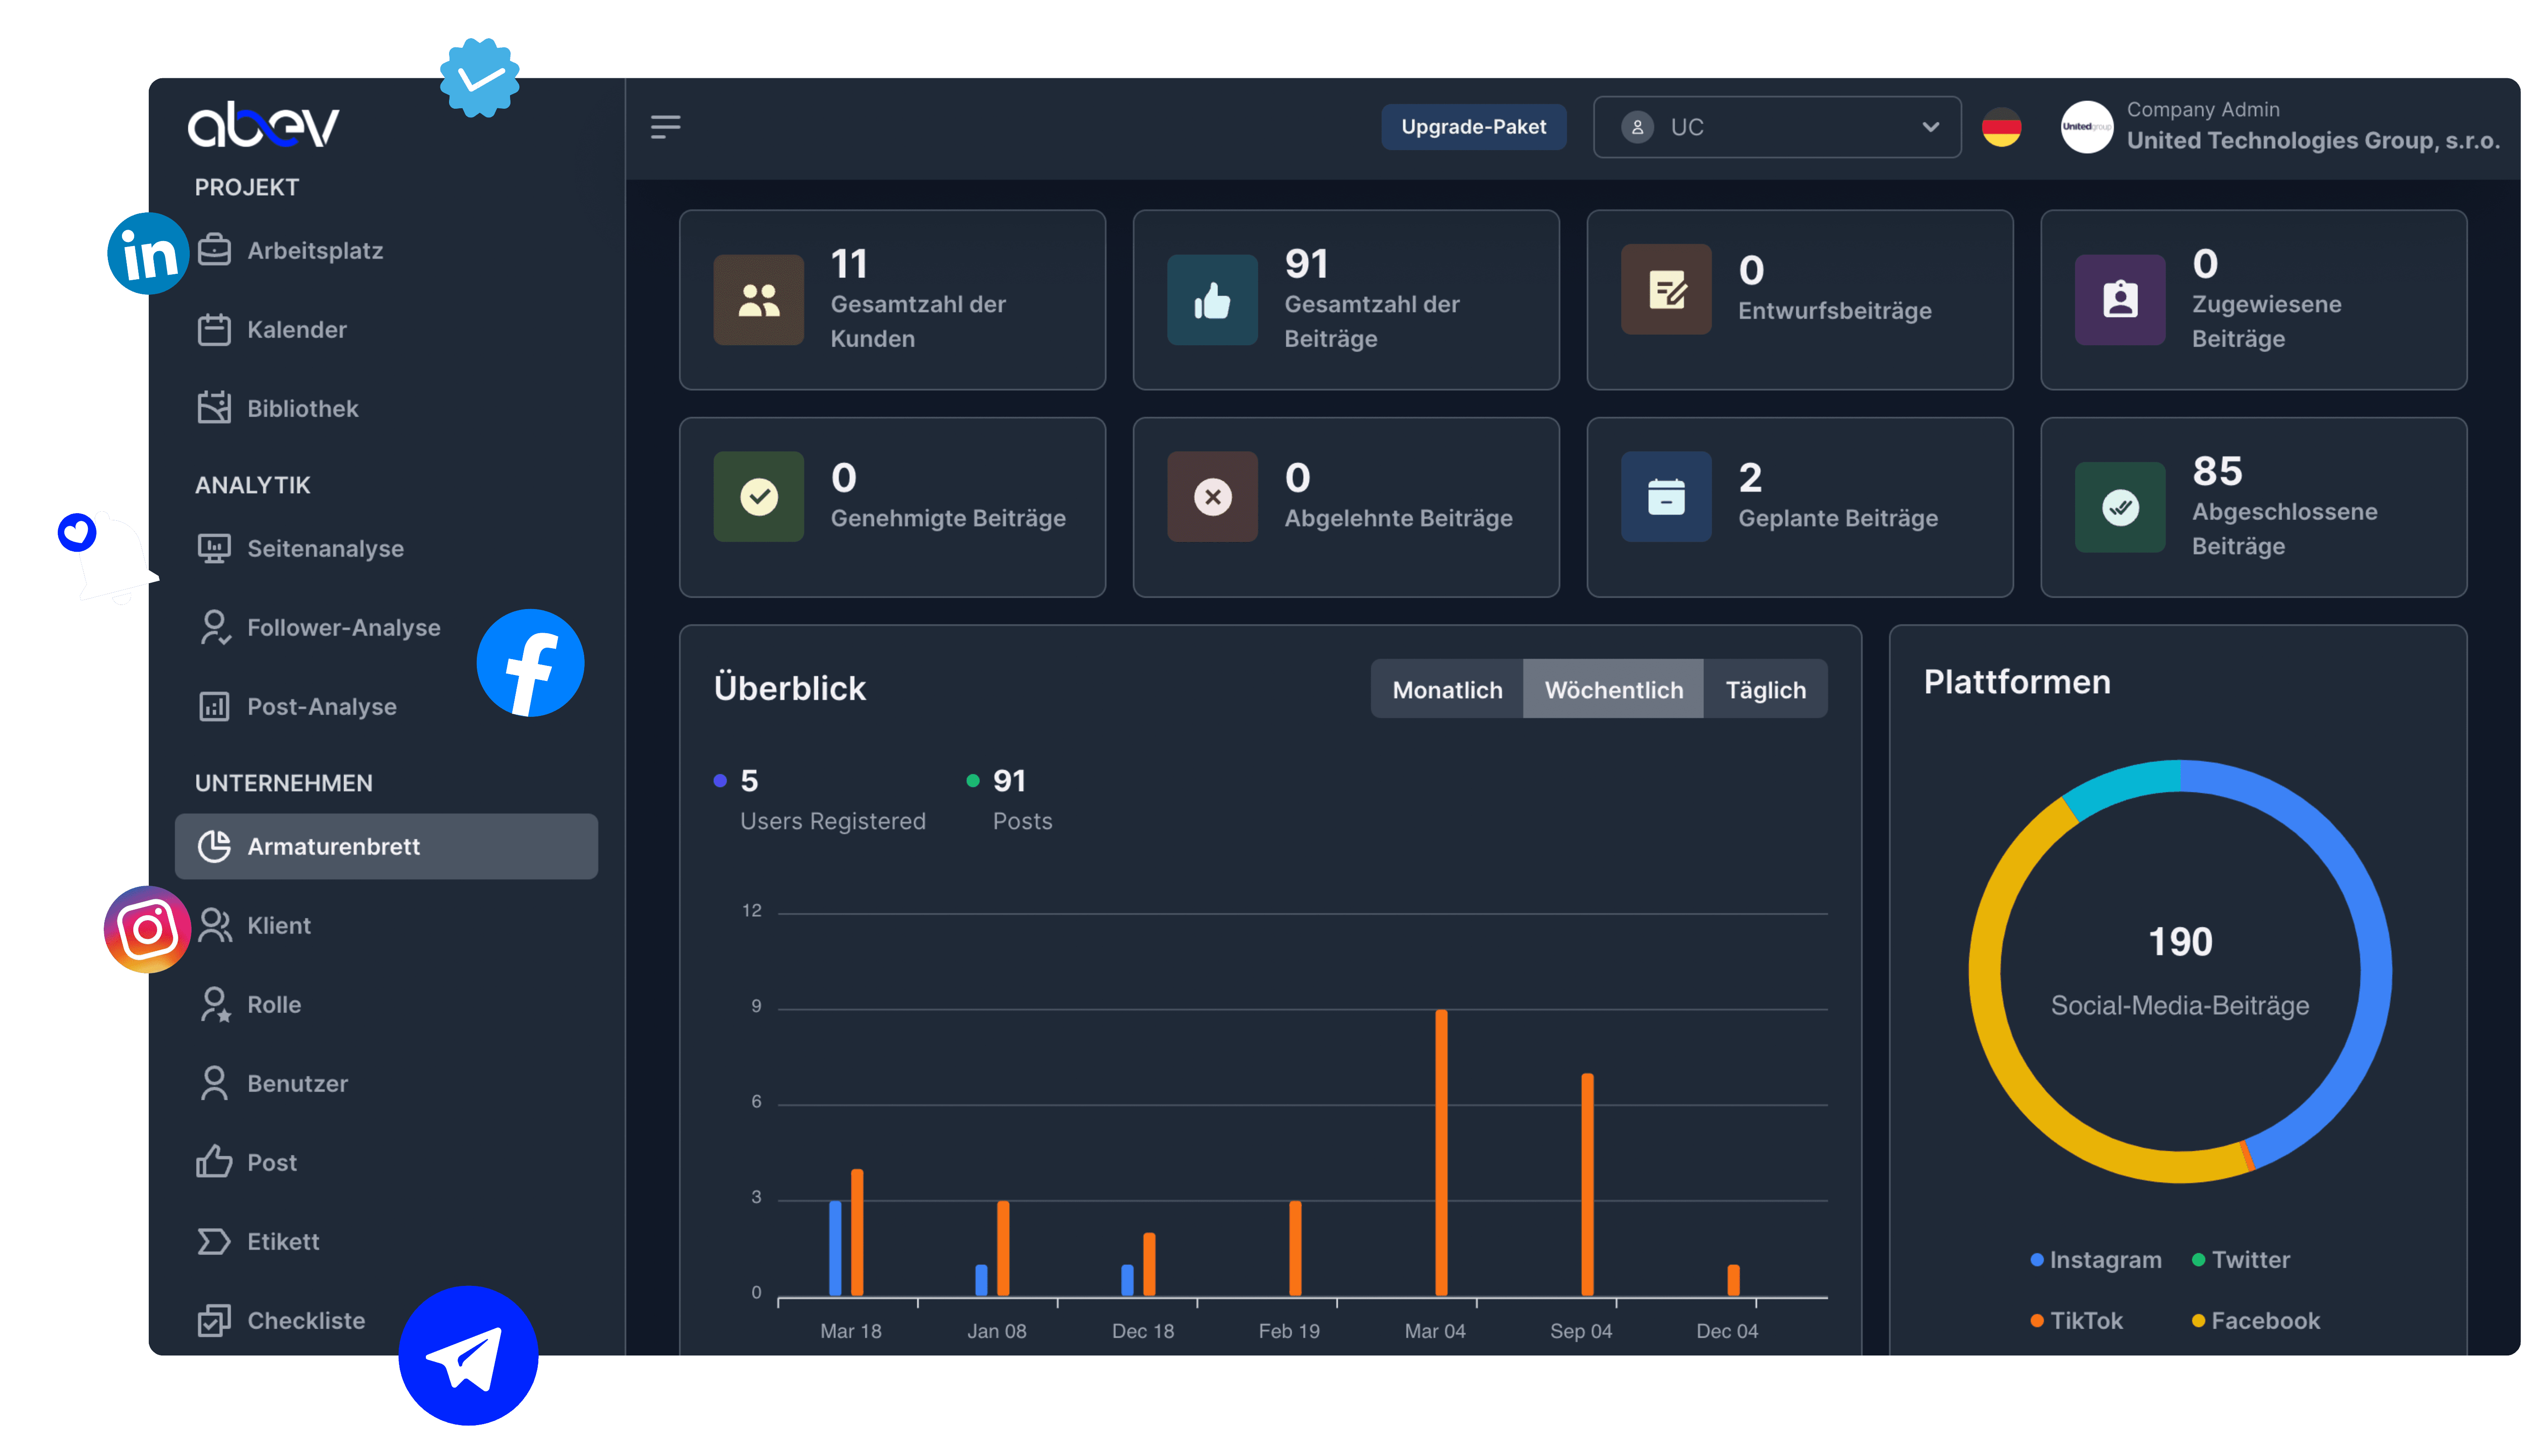Click the Benutzer user icon
Image resolution: width=2521 pixels, height=1456 pixels.
click(214, 1083)
